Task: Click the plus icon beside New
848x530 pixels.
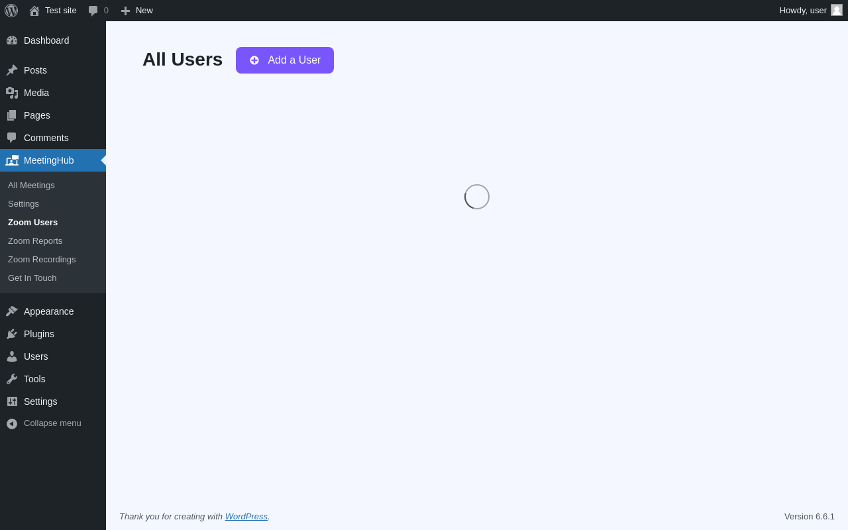Action: [125, 11]
